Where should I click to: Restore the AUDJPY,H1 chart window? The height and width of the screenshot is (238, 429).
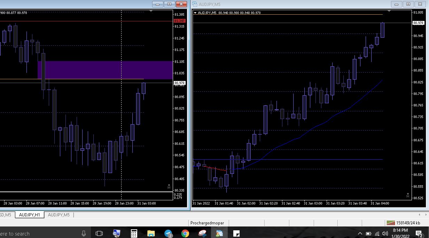pos(170,4)
